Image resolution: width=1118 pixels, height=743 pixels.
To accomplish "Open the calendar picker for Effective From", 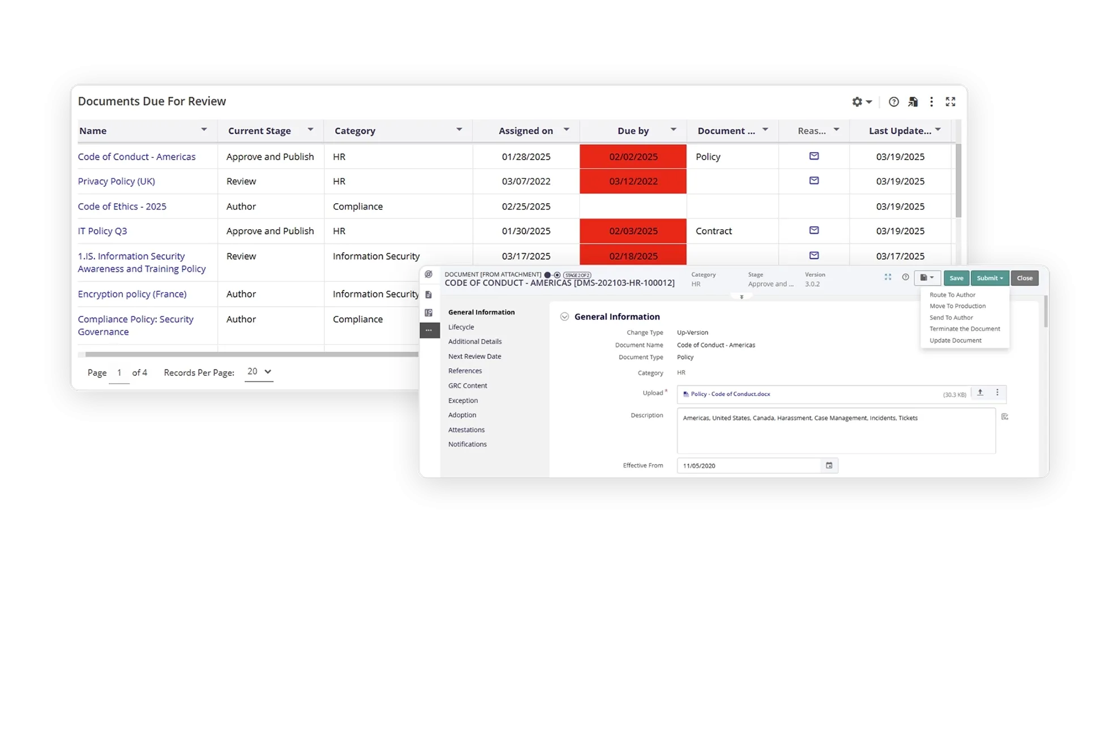I will 829,465.
